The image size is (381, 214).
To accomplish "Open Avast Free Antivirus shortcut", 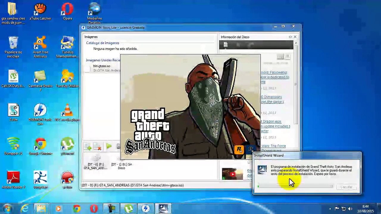I will click(x=40, y=47).
